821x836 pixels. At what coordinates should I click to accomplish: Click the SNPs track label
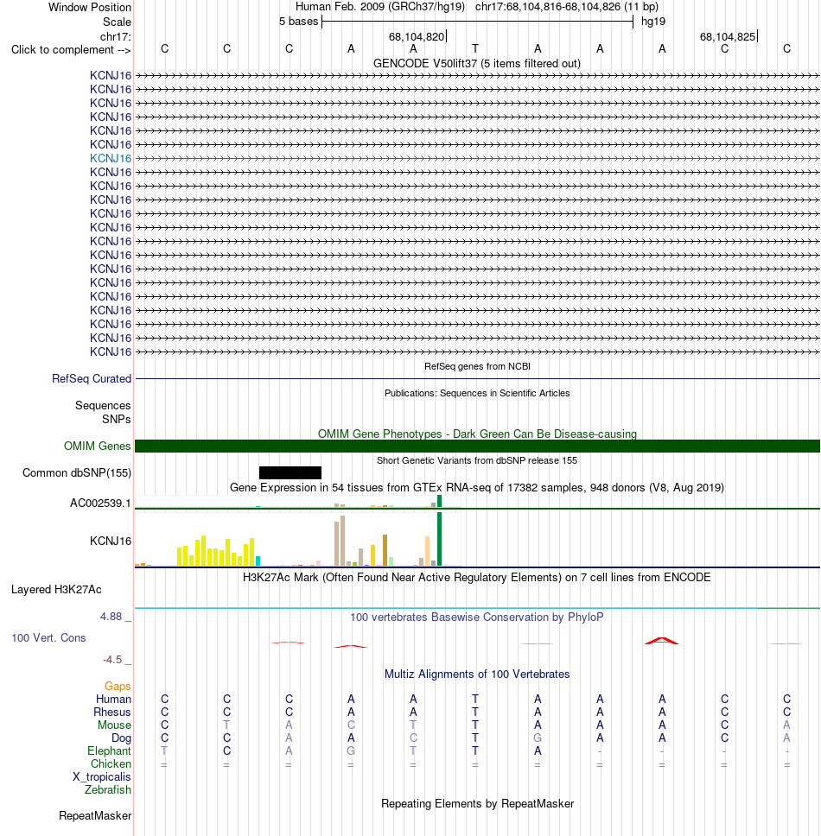click(x=117, y=419)
